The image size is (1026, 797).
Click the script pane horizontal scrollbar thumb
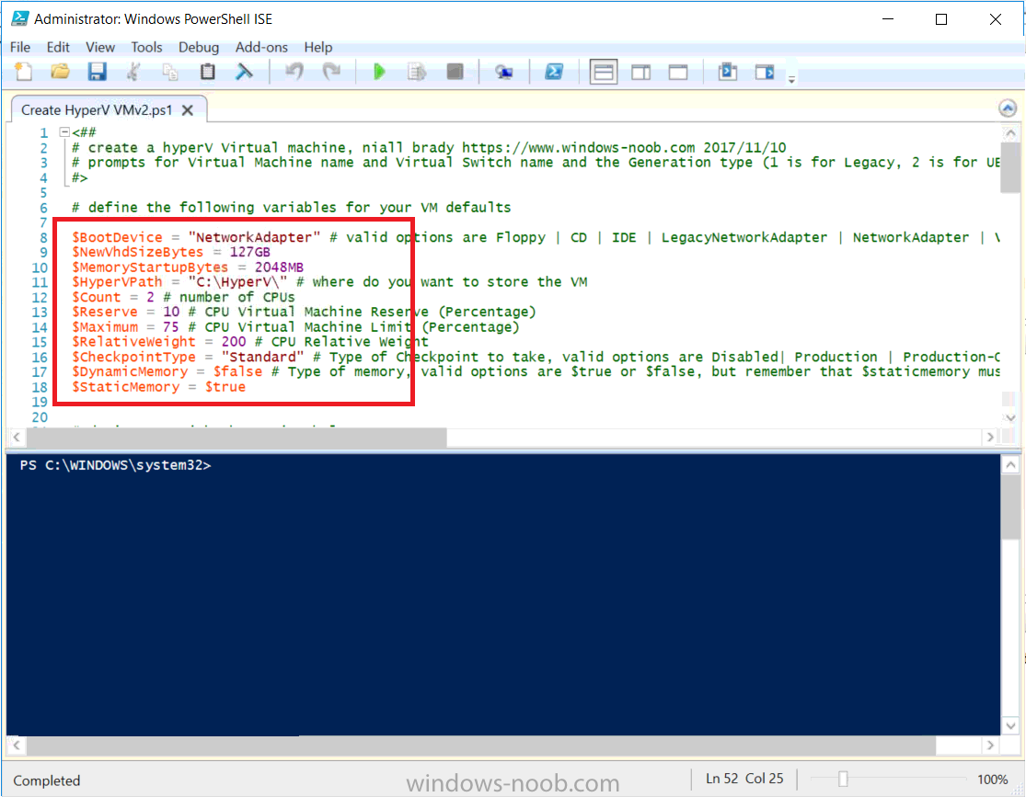[x=236, y=437]
